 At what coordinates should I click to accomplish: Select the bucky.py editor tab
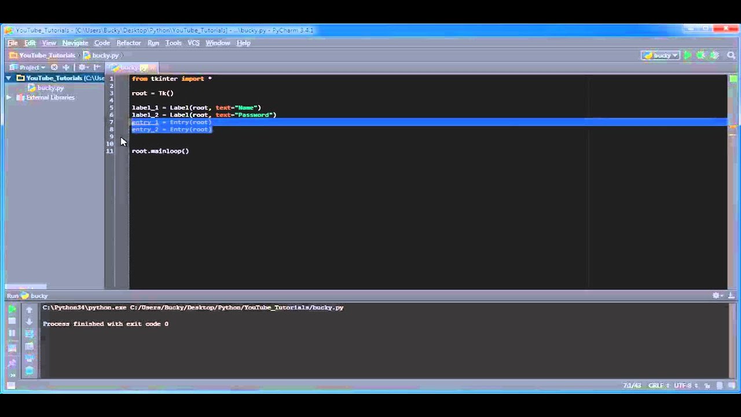click(131, 68)
